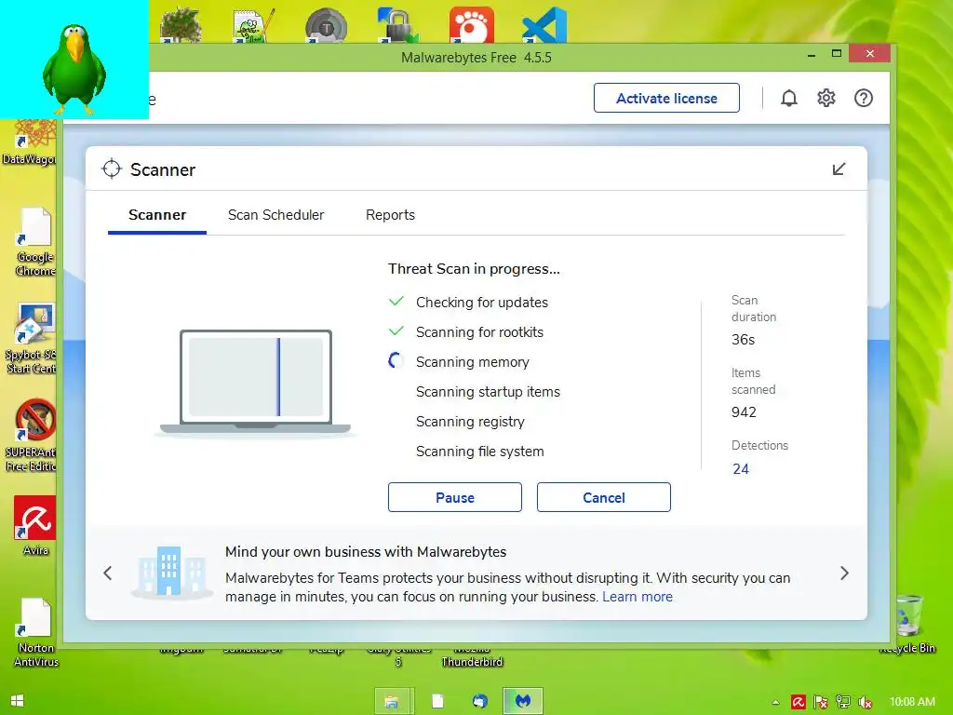Click the Scanning memory step text
This screenshot has width=953, height=715.
point(472,362)
